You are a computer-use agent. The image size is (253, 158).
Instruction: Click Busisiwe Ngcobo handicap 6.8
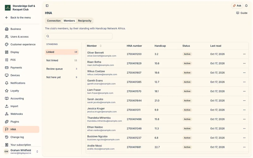coord(156,138)
